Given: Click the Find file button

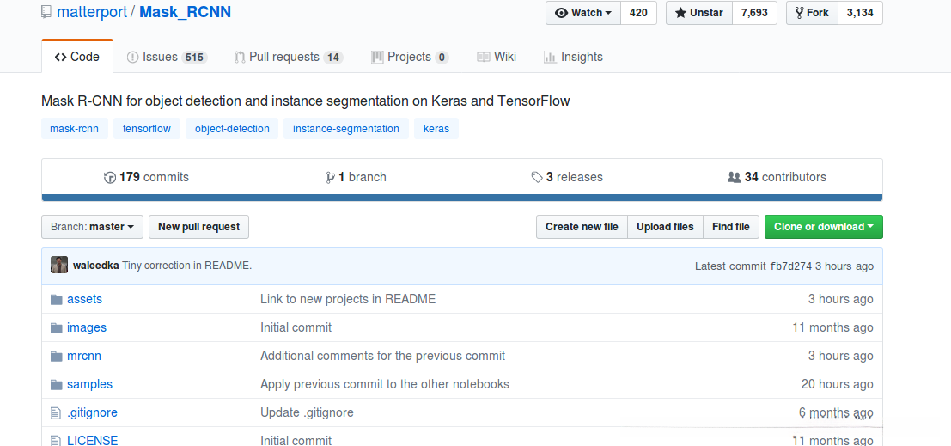Looking at the screenshot, I should pyautogui.click(x=731, y=227).
